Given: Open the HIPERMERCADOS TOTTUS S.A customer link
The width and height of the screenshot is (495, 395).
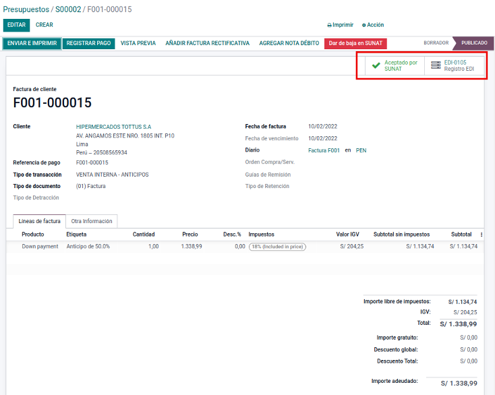Looking at the screenshot, I should (113, 127).
